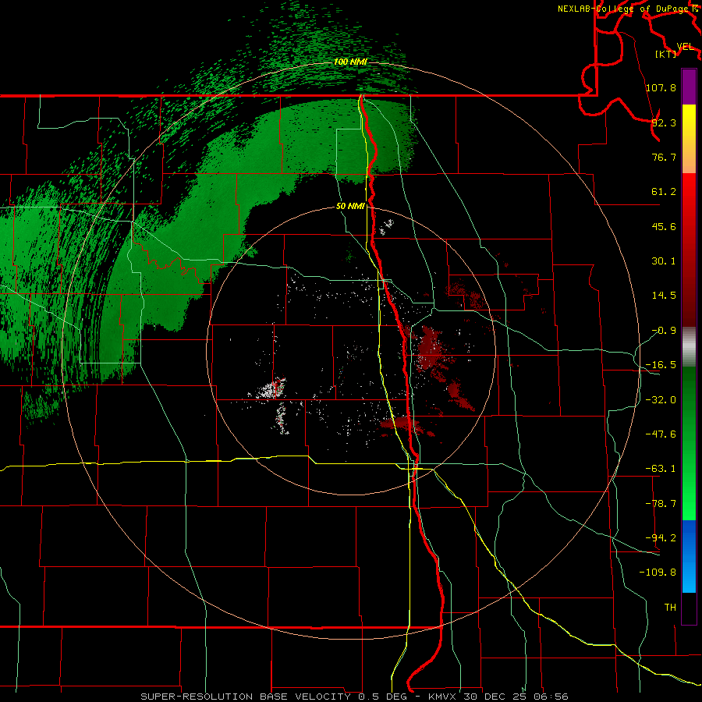The width and height of the screenshot is (702, 702).
Task: Select the -47.6 velocity scale value
Action: [661, 434]
